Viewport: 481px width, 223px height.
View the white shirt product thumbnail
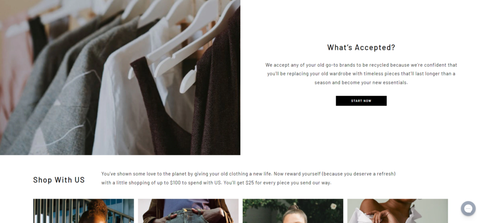(397, 211)
